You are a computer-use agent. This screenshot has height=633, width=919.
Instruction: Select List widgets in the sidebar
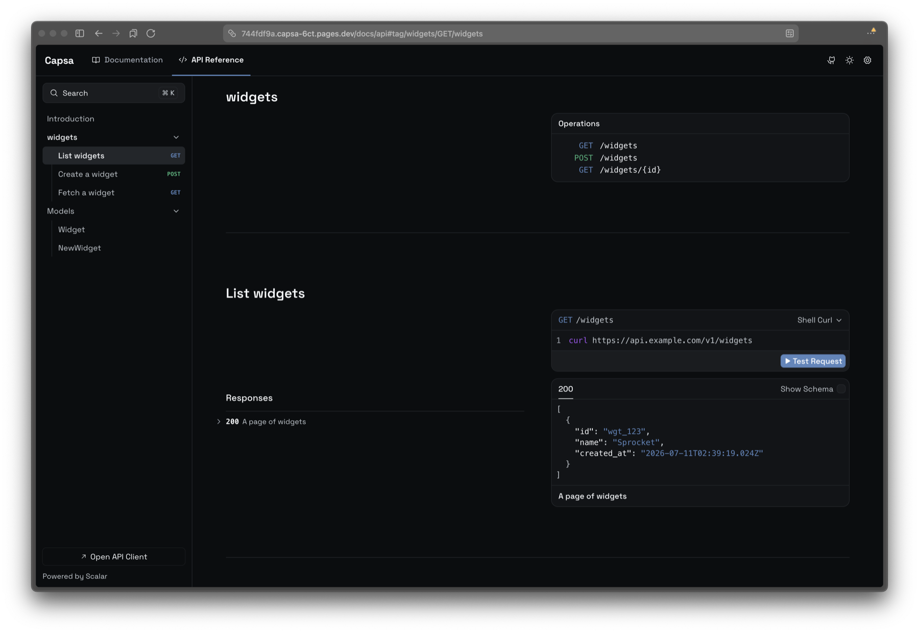click(114, 156)
